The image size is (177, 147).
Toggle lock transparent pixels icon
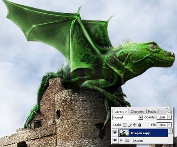point(125,125)
